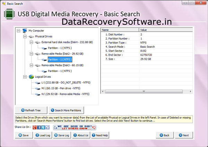Select M:\ Pen drive logical drive
This screenshot has height=147, width=208.
tap(61, 88)
